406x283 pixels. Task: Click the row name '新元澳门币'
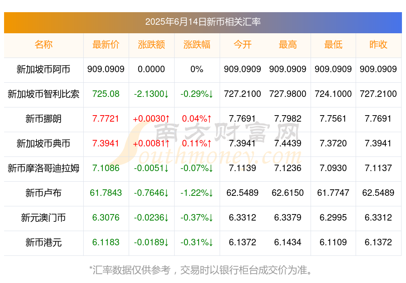43,218
